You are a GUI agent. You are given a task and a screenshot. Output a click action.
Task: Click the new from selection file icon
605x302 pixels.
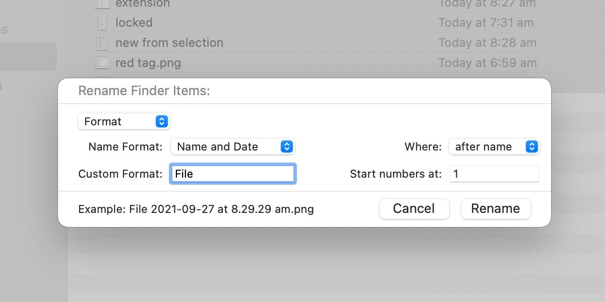click(102, 43)
